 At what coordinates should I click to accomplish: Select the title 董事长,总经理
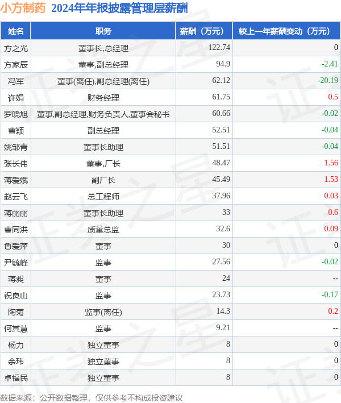103,48
